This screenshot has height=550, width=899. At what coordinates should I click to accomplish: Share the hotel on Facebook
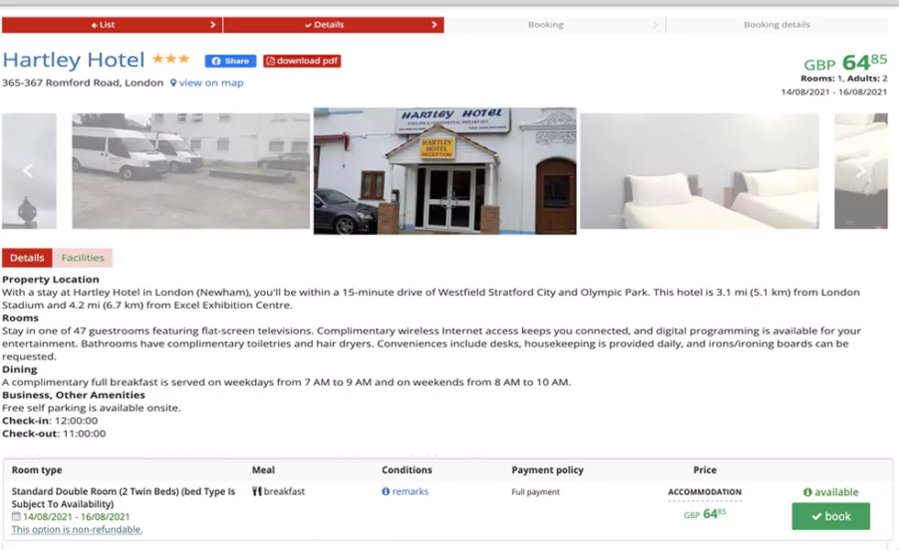[229, 60]
